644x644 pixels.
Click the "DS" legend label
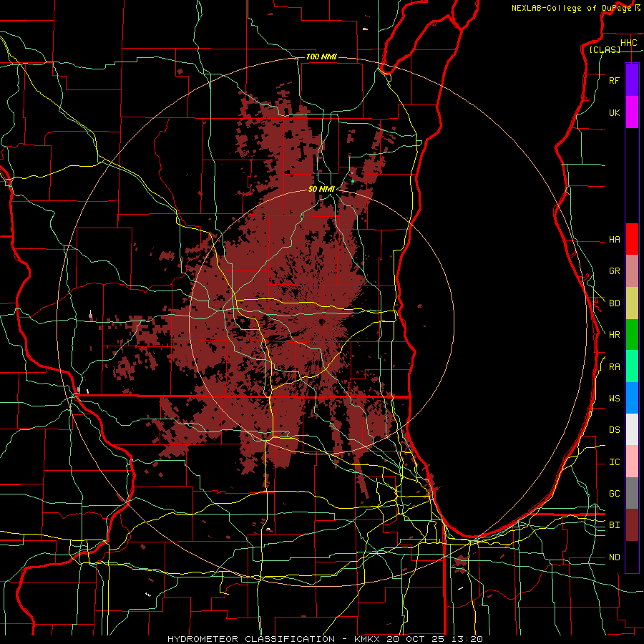point(614,430)
